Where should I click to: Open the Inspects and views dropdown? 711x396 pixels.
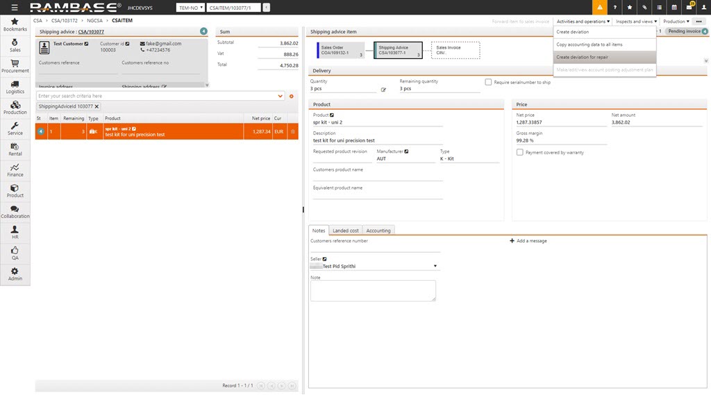coord(635,22)
